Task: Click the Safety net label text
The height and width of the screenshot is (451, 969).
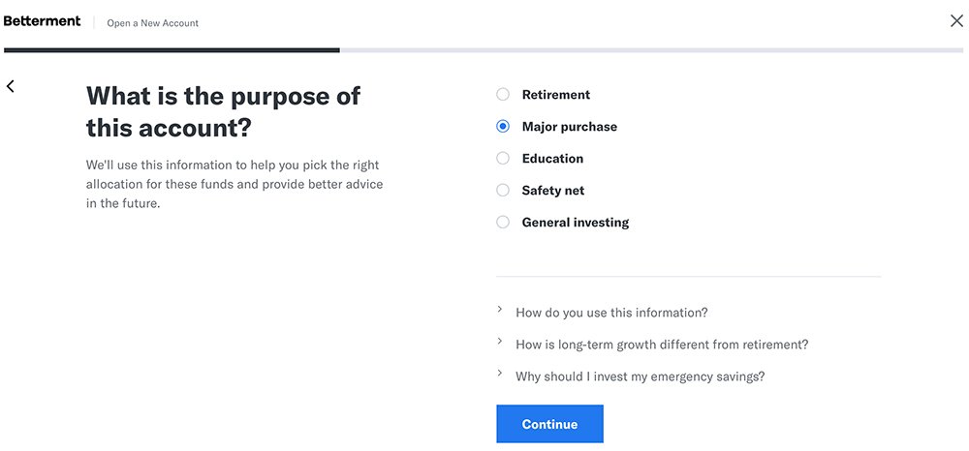Action: (x=553, y=190)
